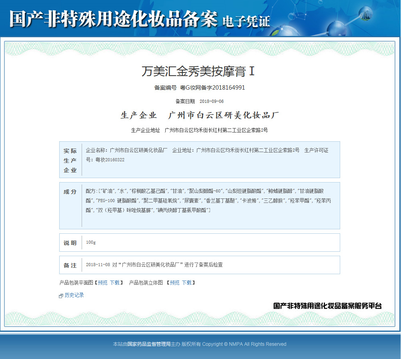Click the 产品包装立体图 label

point(146,283)
